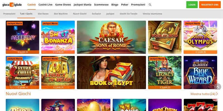
Task: Open Book of Egypt game banner
Action: coord(111,72)
